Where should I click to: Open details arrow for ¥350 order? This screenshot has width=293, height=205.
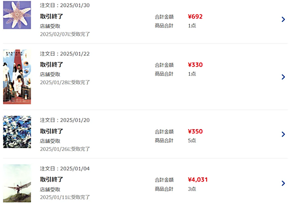click(283, 134)
